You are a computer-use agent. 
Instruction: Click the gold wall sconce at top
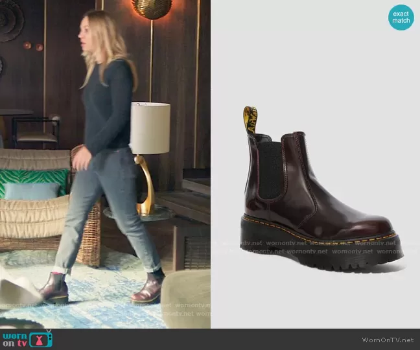pyautogui.click(x=152, y=9)
